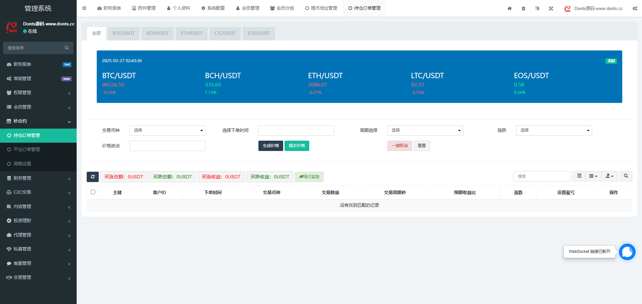Click the 实时 badge on price panel
The image size is (642, 304).
click(611, 61)
